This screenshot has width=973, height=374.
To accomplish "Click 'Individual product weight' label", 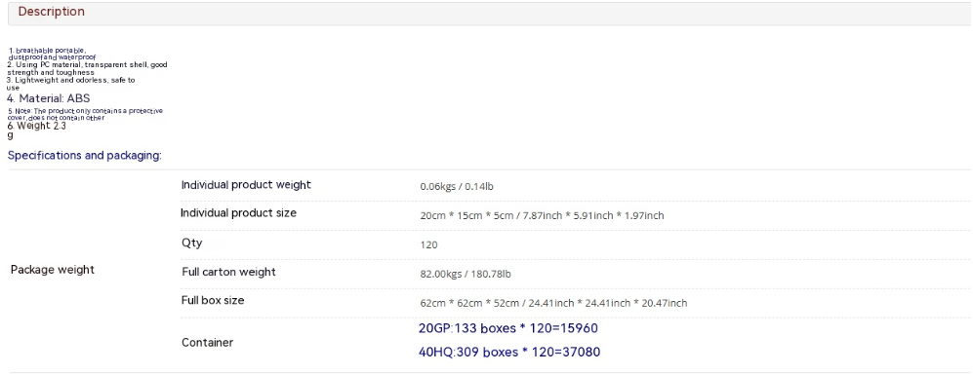I will pyautogui.click(x=246, y=184).
